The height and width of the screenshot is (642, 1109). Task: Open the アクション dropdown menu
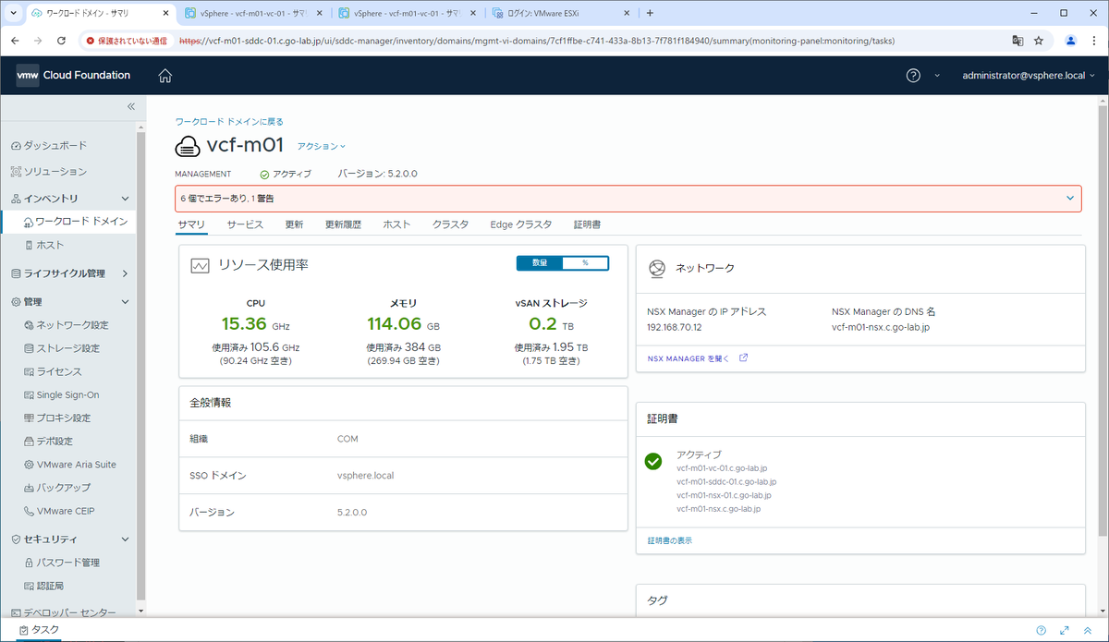322,146
